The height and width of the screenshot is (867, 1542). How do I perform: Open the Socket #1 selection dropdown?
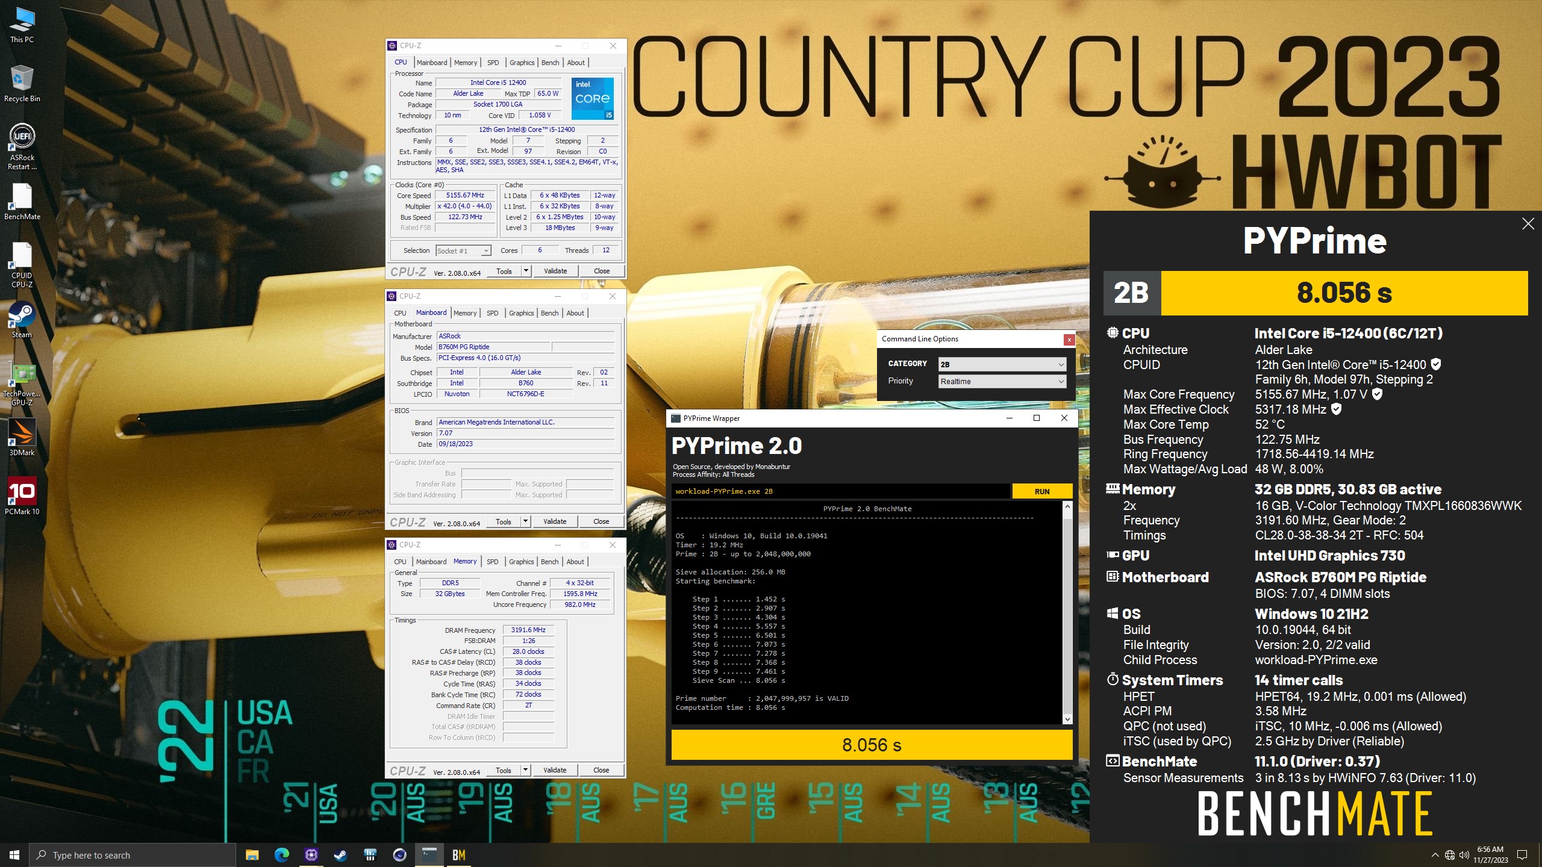pos(463,250)
